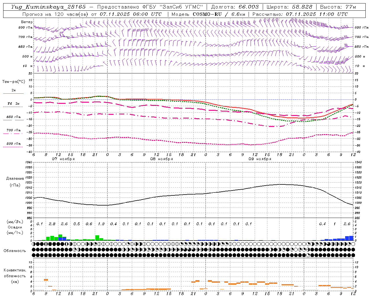The image size is (370, 296).
Task: Click the '07 ноября' date label
Action: pos(63,159)
